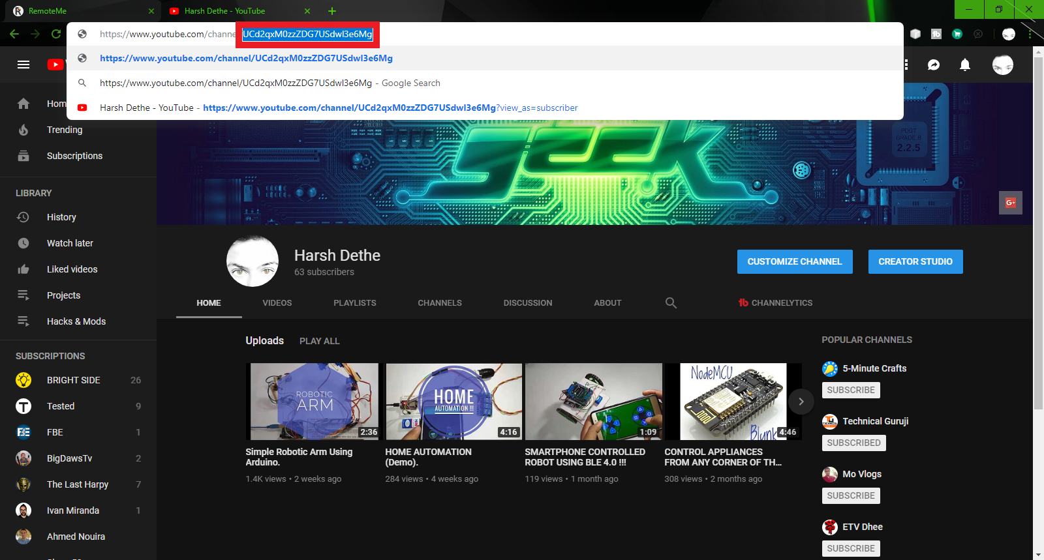Click the CREATOR STUDIO button
This screenshot has width=1044, height=560.
coord(915,261)
